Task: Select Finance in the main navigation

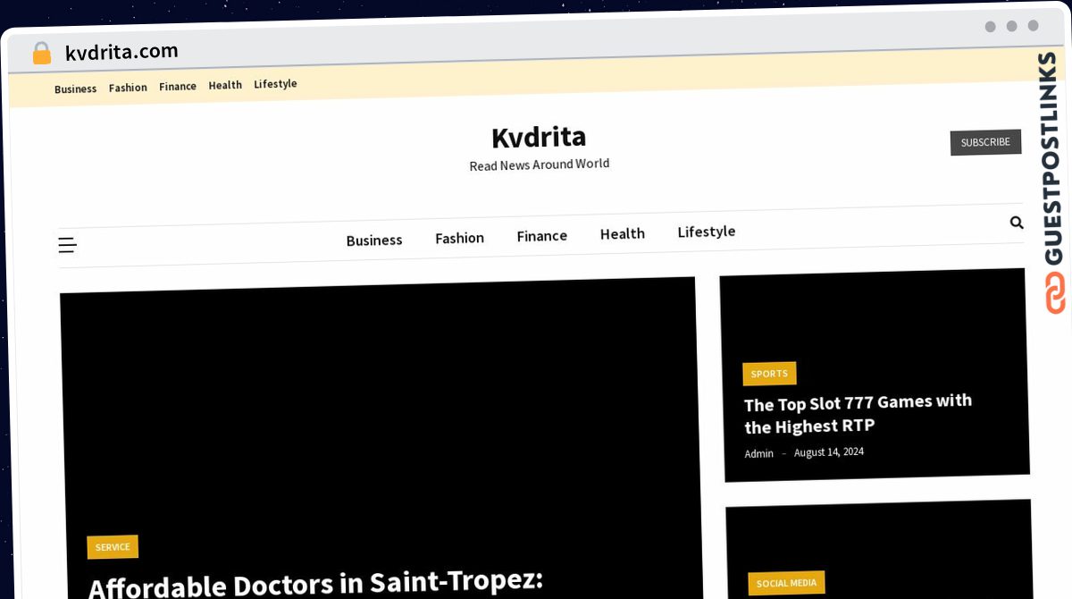Action: pyautogui.click(x=542, y=236)
